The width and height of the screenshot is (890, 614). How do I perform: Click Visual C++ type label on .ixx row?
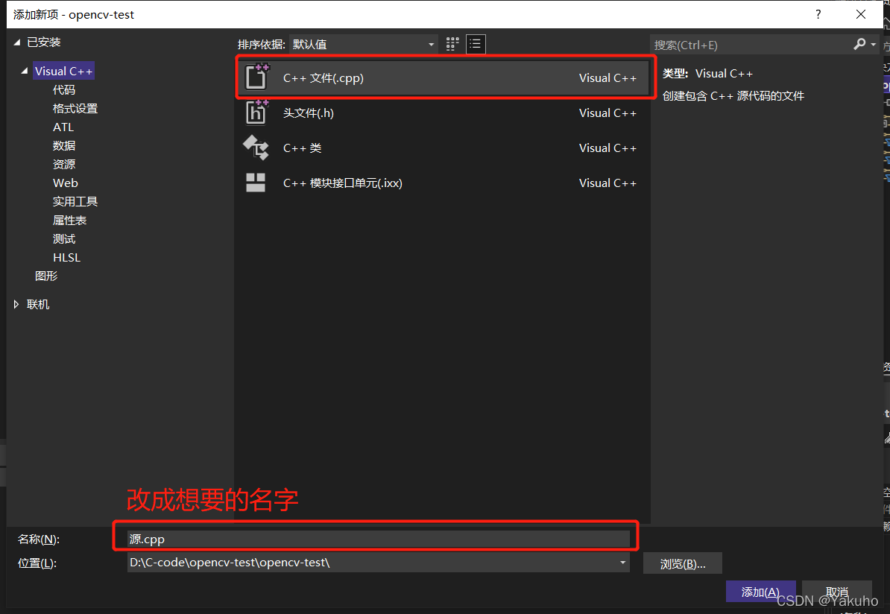607,183
